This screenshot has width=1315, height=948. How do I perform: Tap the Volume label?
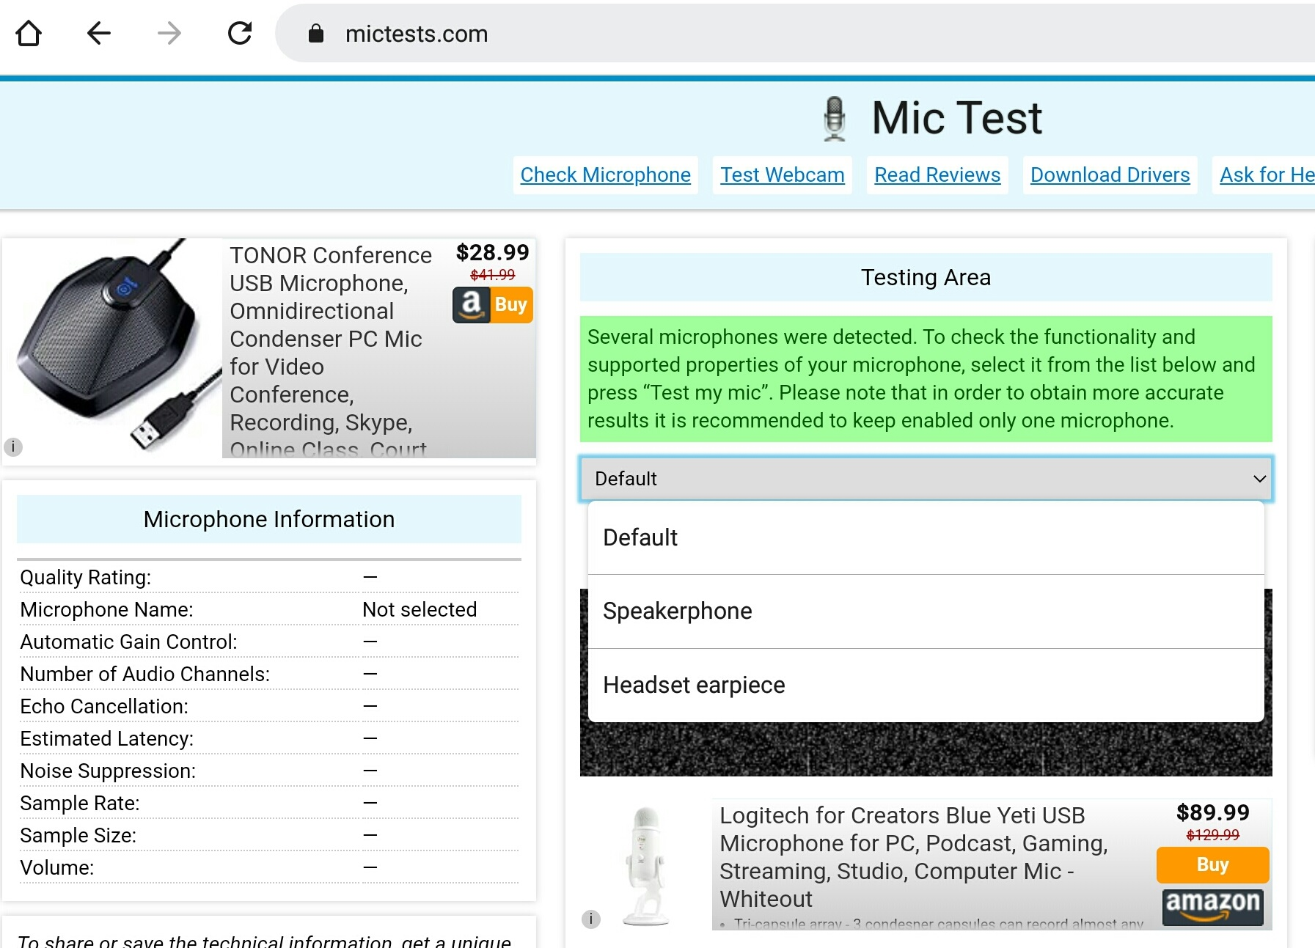pos(56,867)
